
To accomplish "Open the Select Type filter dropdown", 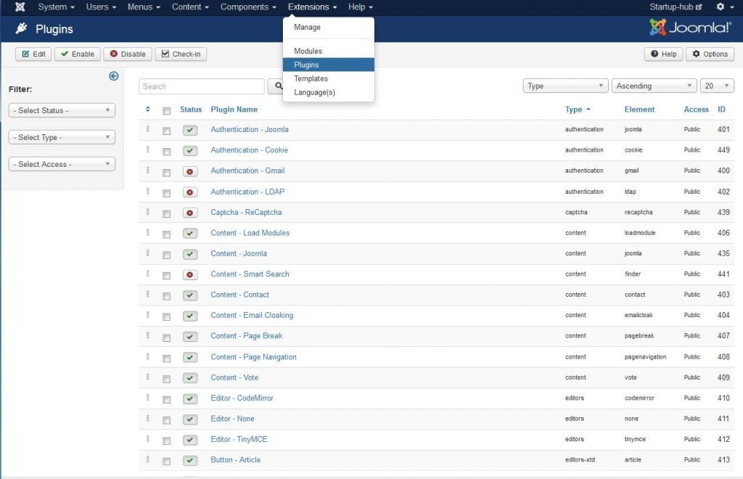I will pos(62,137).
